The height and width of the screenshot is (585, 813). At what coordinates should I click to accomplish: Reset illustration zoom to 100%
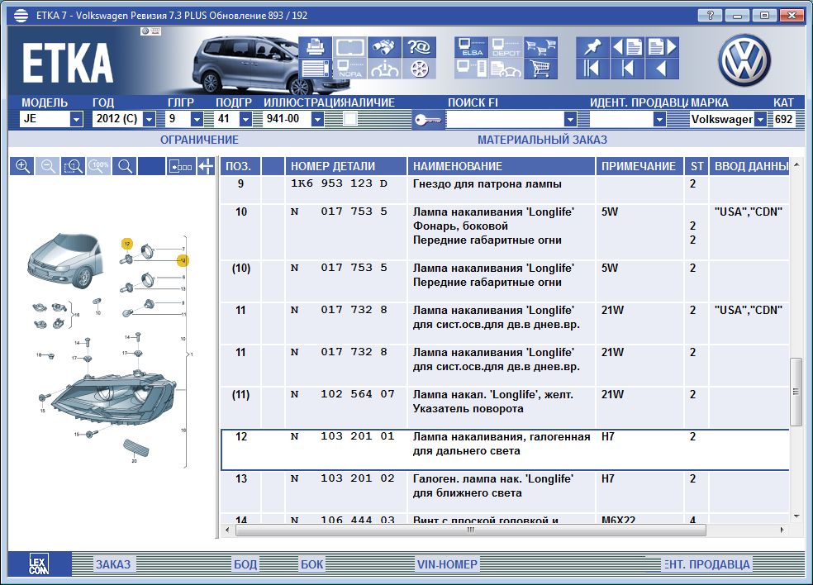point(98,166)
